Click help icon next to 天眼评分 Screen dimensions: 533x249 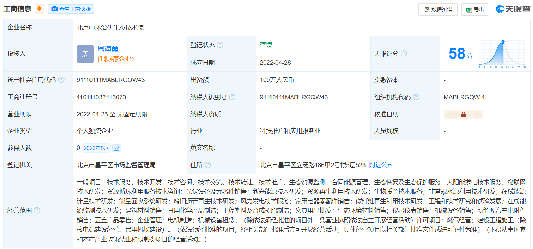(x=404, y=54)
